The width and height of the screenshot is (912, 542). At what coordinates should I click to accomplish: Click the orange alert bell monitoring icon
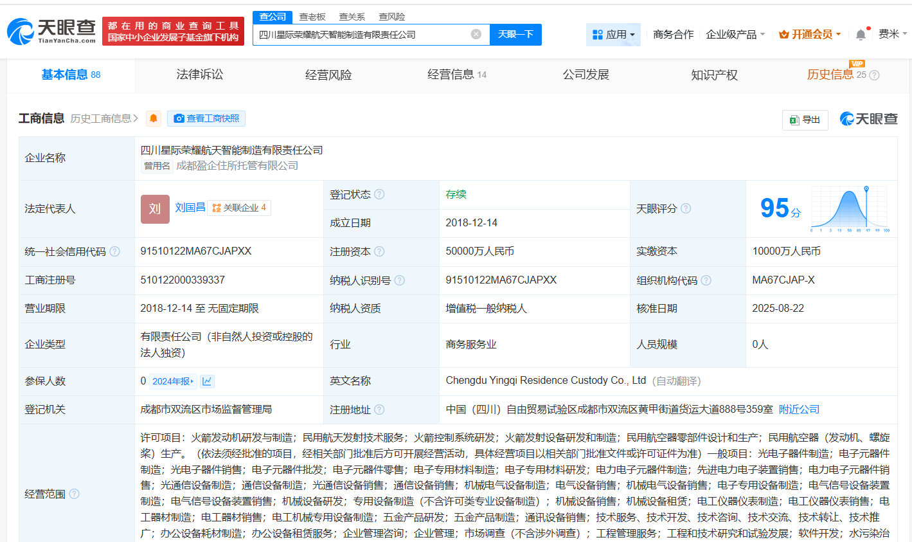point(154,118)
